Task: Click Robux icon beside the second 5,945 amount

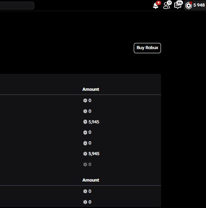Action: [x=85, y=154]
